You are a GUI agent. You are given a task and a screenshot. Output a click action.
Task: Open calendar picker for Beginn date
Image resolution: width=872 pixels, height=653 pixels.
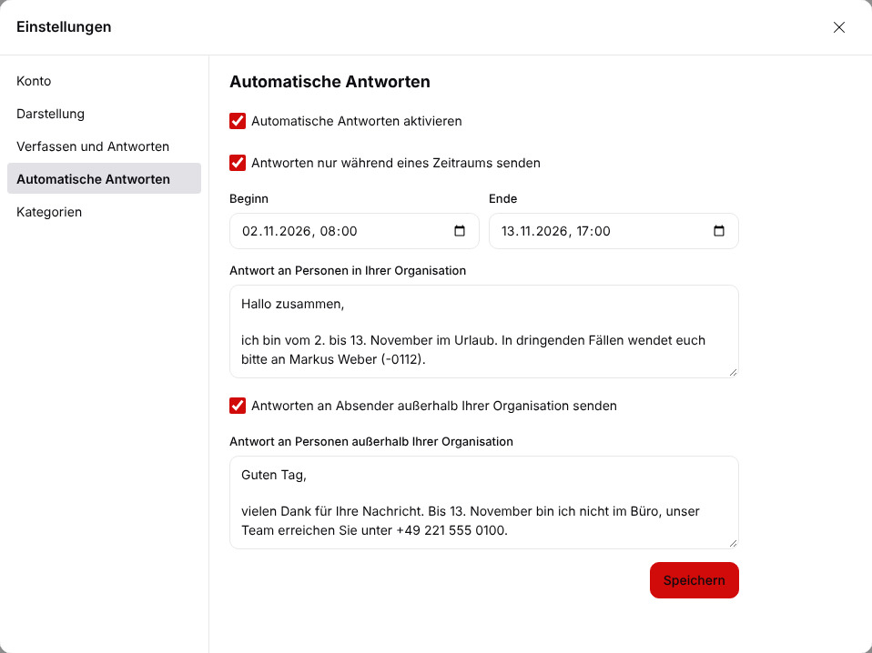[460, 231]
